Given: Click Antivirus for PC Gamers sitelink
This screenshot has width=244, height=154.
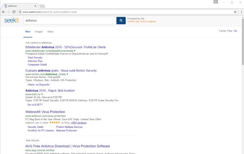Looking at the screenshot, I should 41,131.
